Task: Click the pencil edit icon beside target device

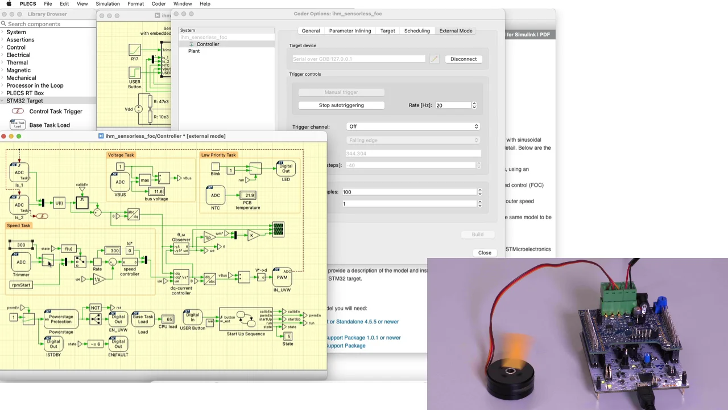Action: [x=435, y=59]
